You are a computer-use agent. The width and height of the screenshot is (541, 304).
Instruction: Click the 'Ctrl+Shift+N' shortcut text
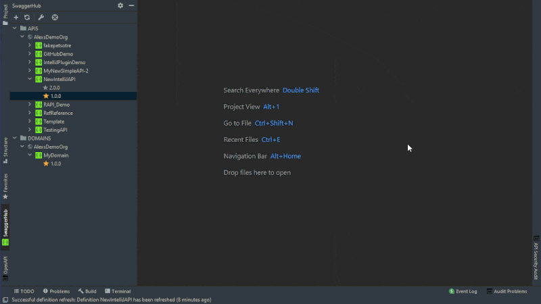point(274,123)
